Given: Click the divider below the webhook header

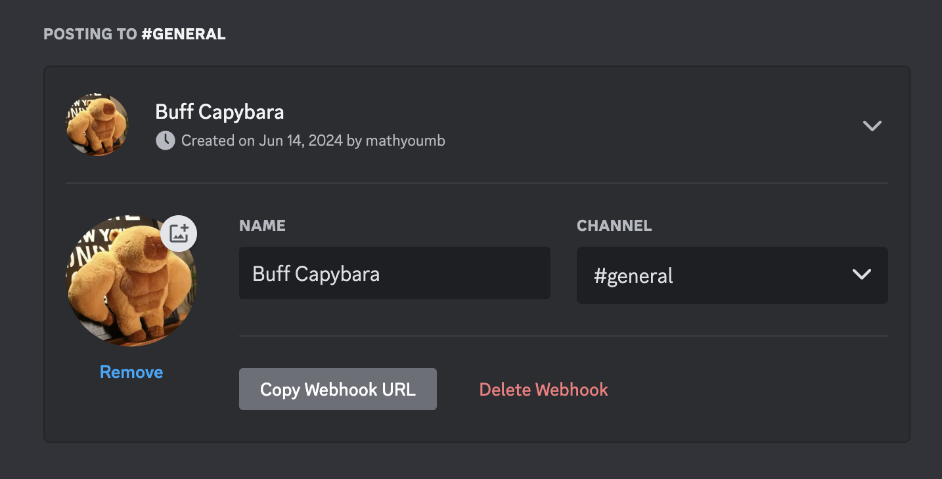Looking at the screenshot, I should (477, 183).
